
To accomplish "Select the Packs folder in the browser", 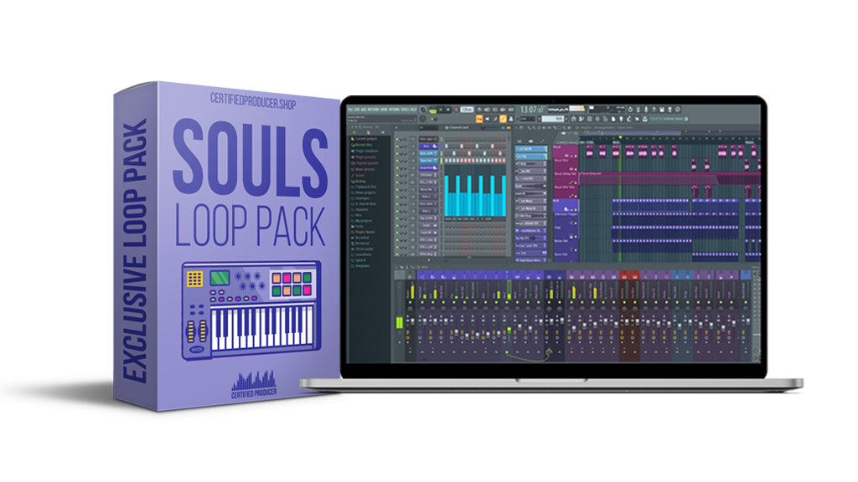I will pyautogui.click(x=362, y=226).
